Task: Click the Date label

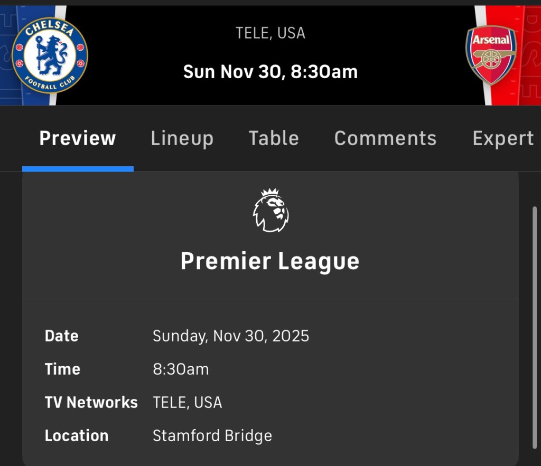Action: click(x=62, y=336)
